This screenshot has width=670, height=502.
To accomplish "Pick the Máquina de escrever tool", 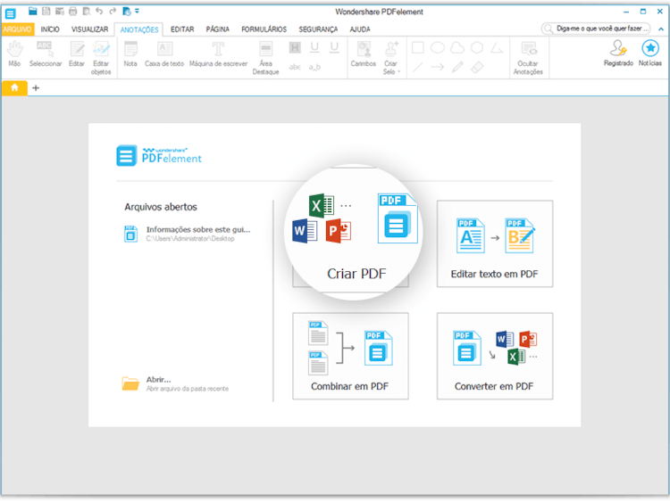I will (218, 54).
